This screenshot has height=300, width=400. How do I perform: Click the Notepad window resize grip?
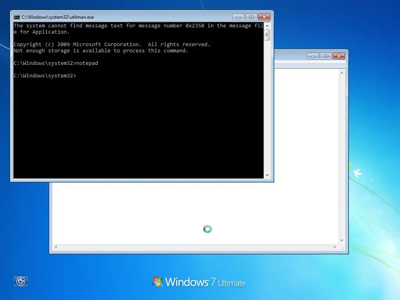coord(342,247)
